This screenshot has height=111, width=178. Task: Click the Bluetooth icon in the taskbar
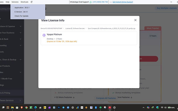click(96, 107)
